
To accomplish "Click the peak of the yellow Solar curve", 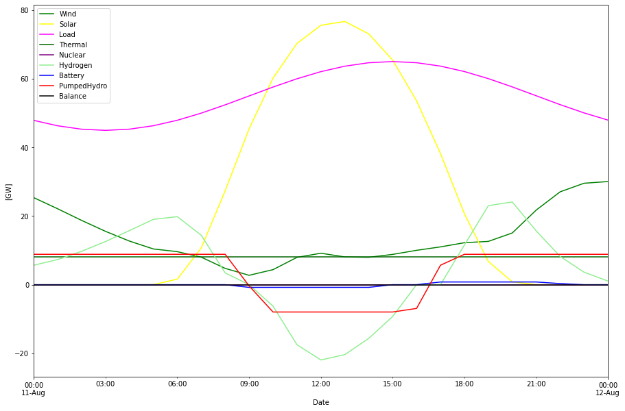I will tap(345, 21).
